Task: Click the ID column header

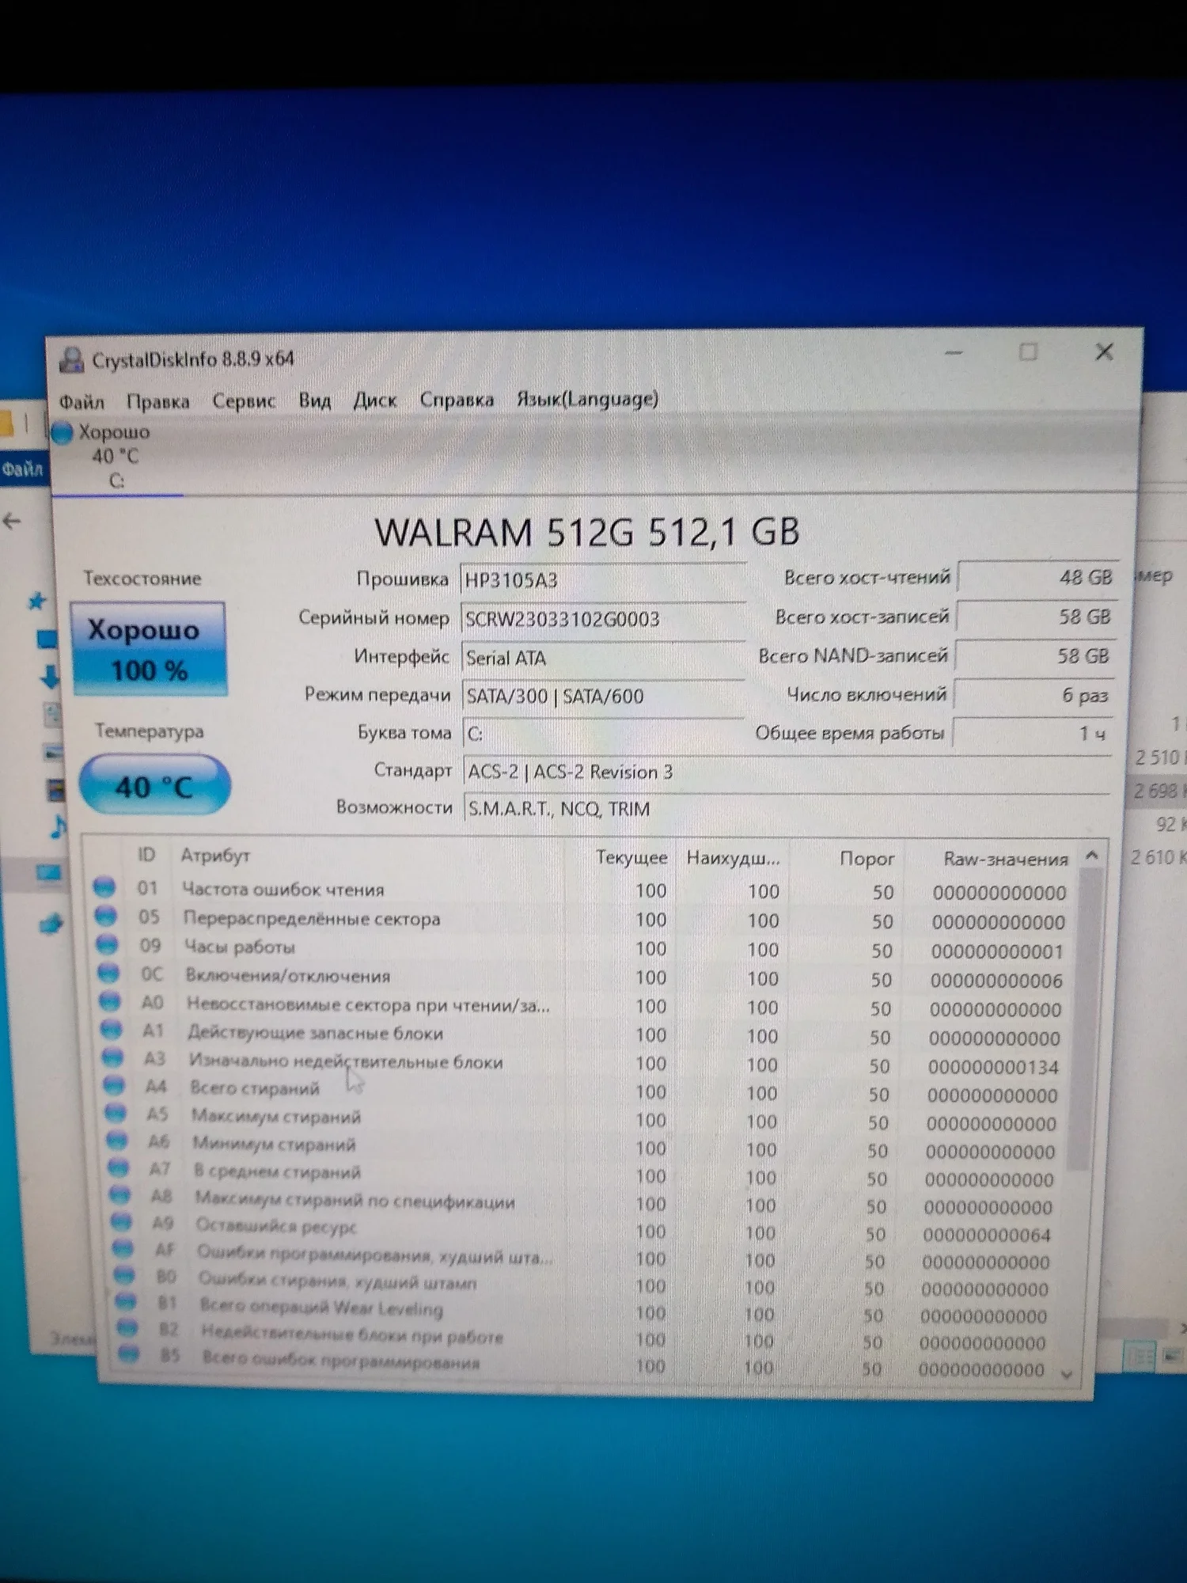Action: [146, 855]
